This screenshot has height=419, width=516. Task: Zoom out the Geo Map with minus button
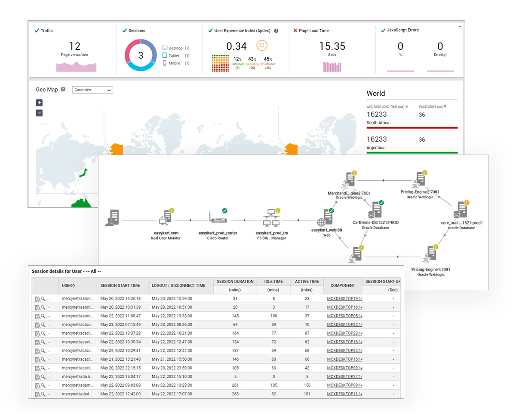pos(39,113)
